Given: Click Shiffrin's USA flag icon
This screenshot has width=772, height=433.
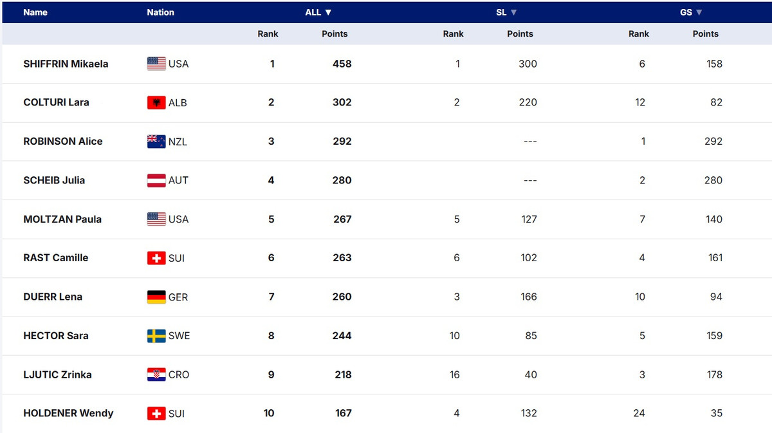Looking at the screenshot, I should click(x=156, y=64).
